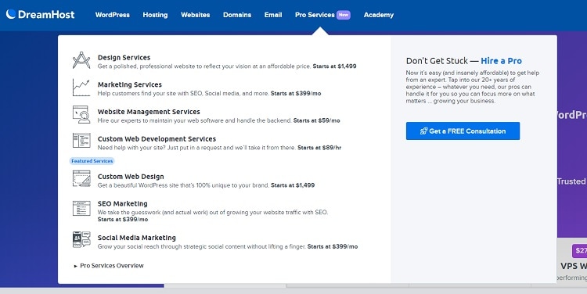587x294 pixels.
Task: Open the SEO Marketing link
Action: click(x=122, y=203)
